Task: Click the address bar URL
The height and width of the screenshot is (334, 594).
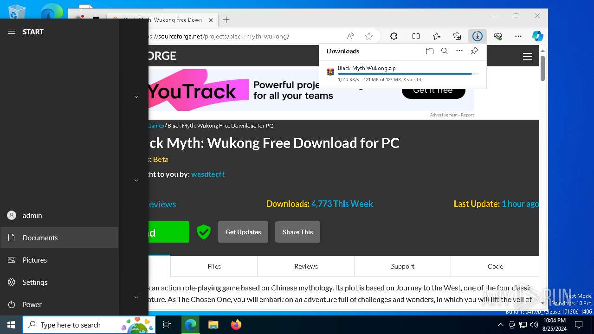Action: (x=219, y=36)
